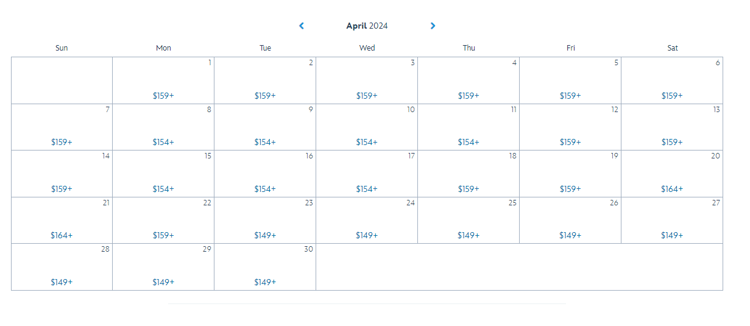Screen dimensions: 750x326
Task: Click the $149+ price on April 30
Action: (265, 282)
